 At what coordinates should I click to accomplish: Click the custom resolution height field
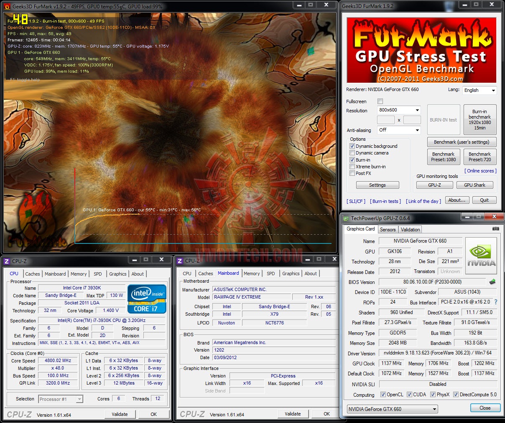[x=412, y=120]
